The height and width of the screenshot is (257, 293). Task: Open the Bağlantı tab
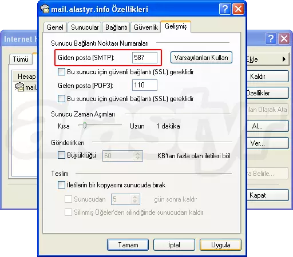116,27
